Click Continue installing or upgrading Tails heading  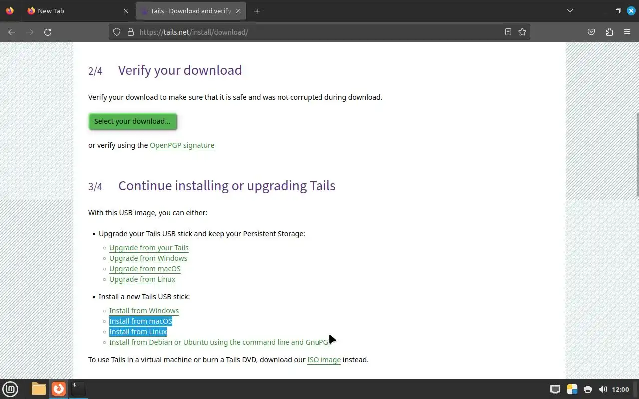point(227,186)
